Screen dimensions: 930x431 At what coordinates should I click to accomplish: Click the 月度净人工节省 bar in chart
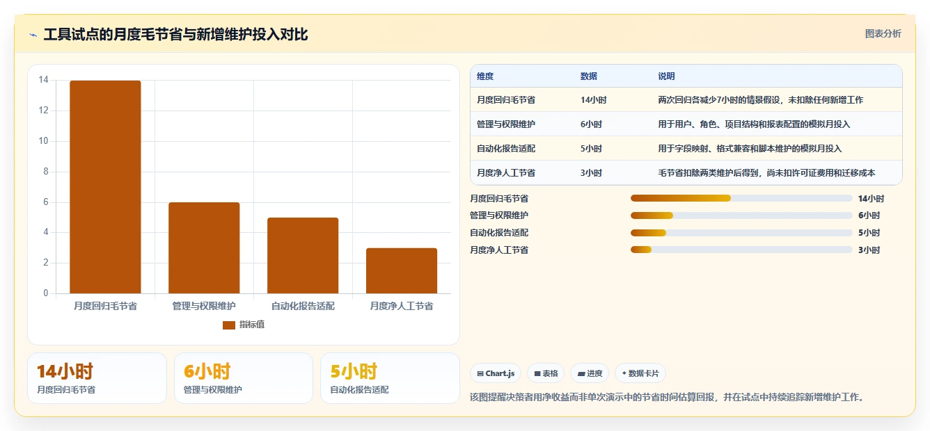coord(402,270)
